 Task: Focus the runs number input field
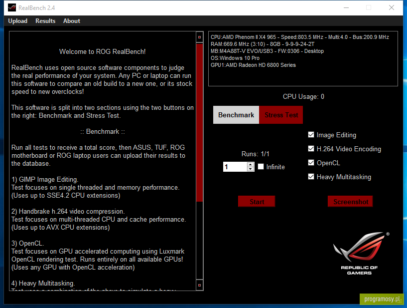pos(235,167)
